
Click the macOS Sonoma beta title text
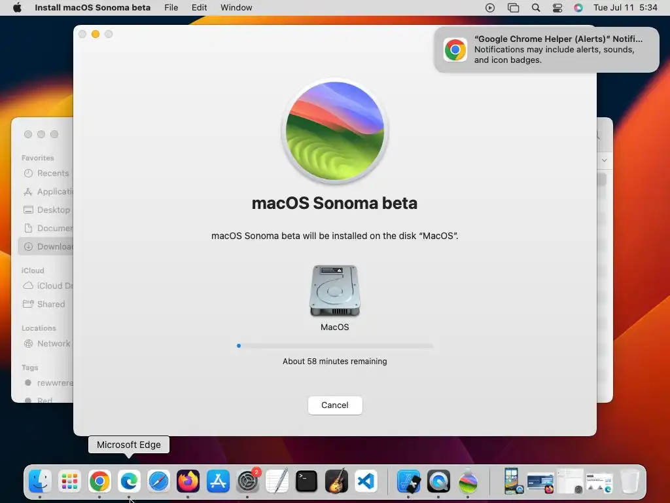point(334,203)
